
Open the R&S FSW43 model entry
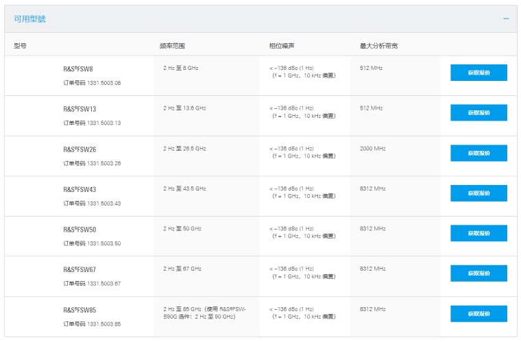[80, 189]
